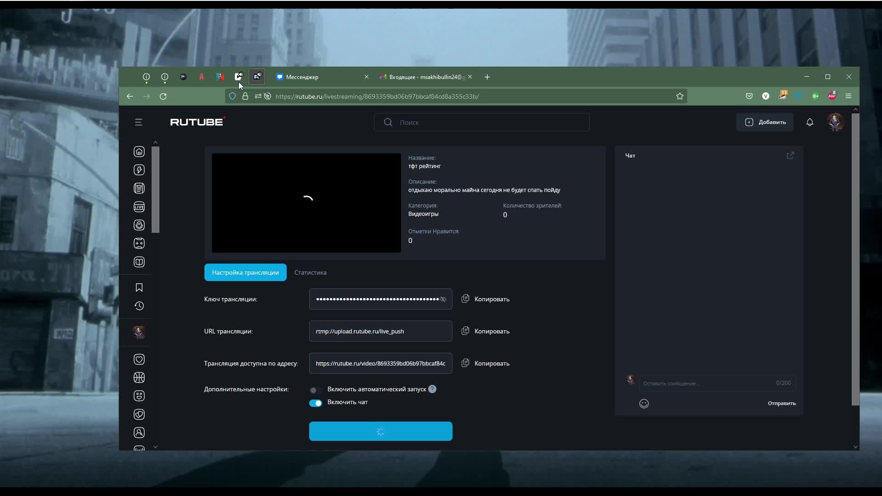The width and height of the screenshot is (882, 496).
Task: Open the LIVE broadcasts sidebar icon
Action: click(x=139, y=207)
